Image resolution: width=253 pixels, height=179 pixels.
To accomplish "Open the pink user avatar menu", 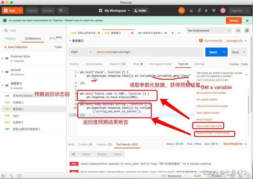I will click(223, 11).
